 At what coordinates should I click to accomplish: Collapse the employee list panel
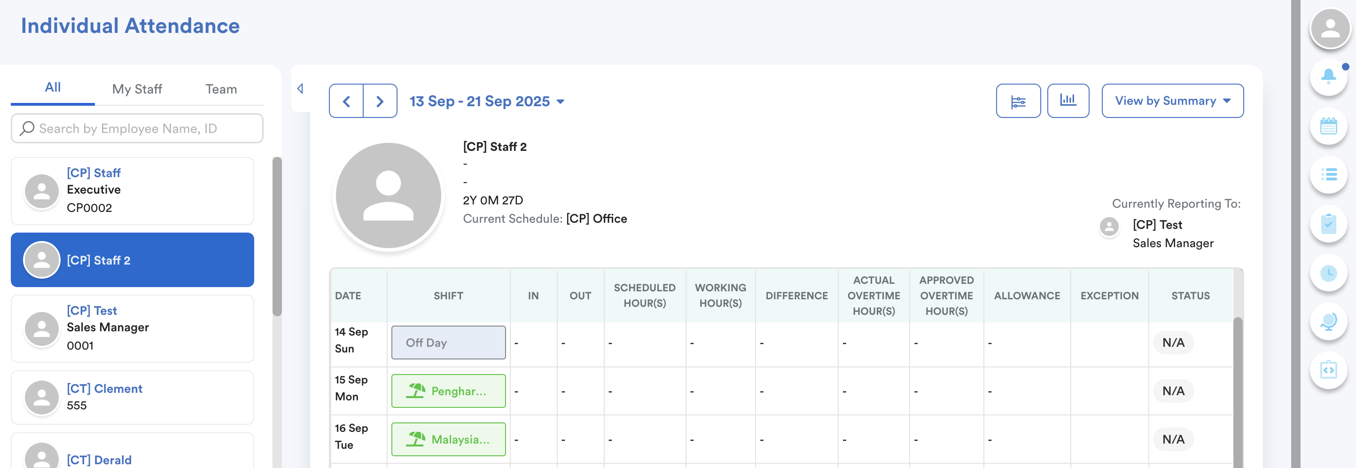coord(301,88)
